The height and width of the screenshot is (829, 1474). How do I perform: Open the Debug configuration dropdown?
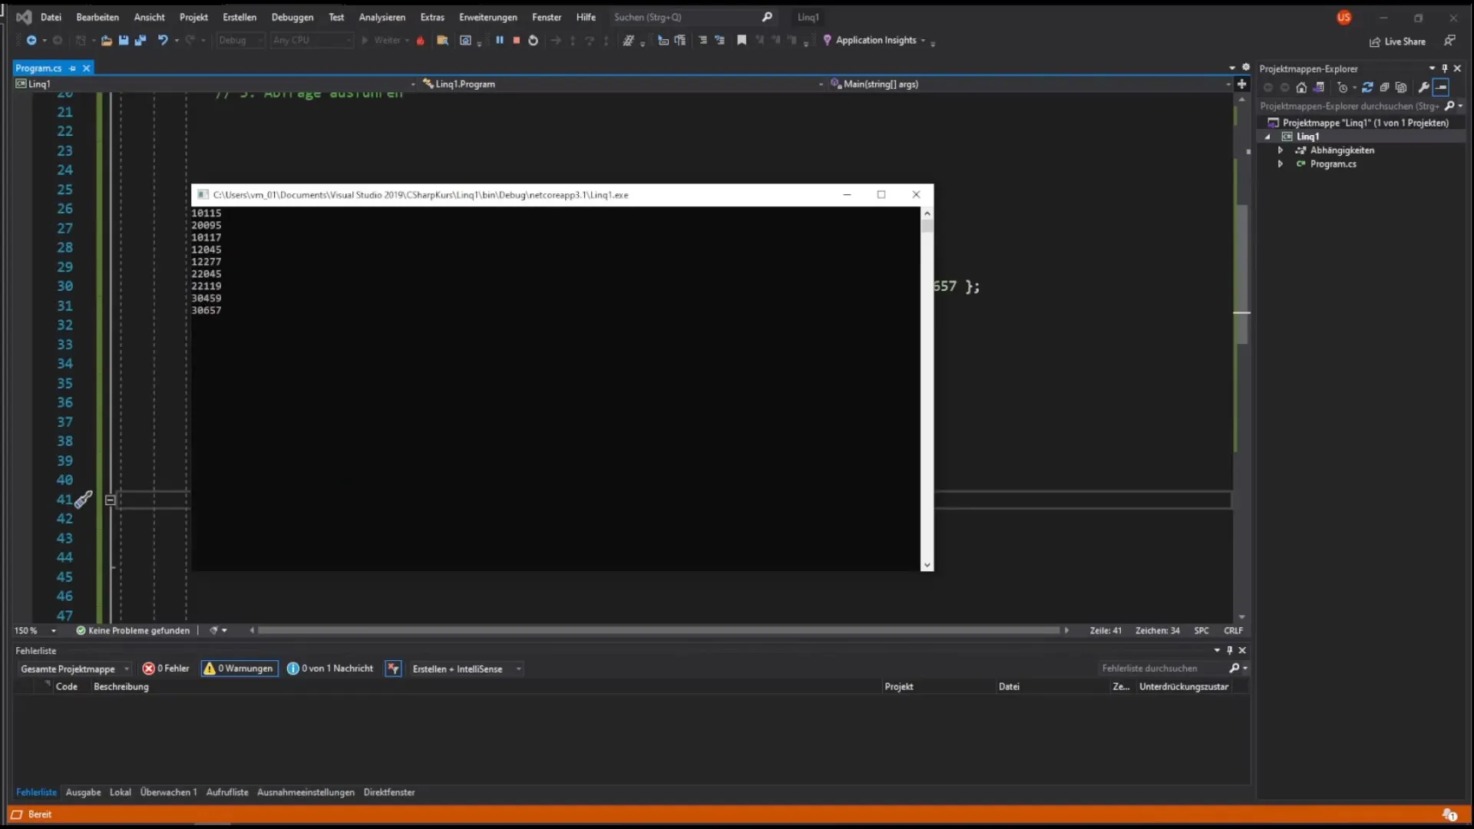(240, 41)
